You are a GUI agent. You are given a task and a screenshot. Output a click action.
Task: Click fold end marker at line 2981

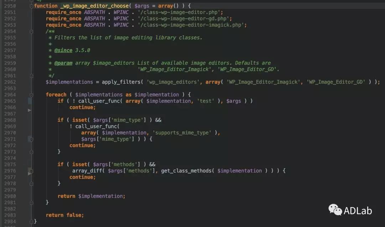point(31,202)
